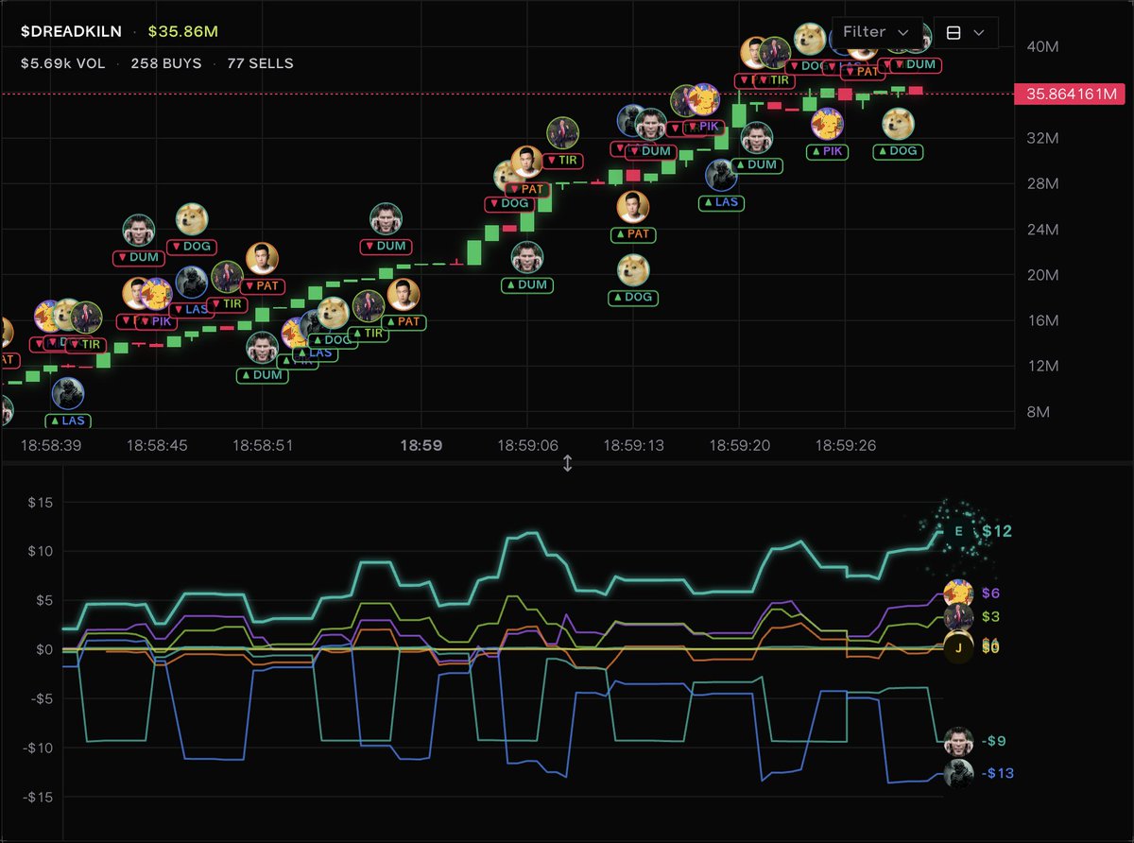Click Doge avatar above DOG sell near 18:58:45
The height and width of the screenshot is (843, 1134).
click(x=193, y=220)
